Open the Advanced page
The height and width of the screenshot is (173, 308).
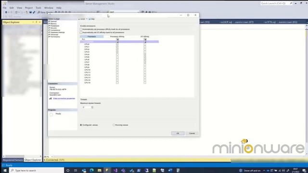click(54, 34)
